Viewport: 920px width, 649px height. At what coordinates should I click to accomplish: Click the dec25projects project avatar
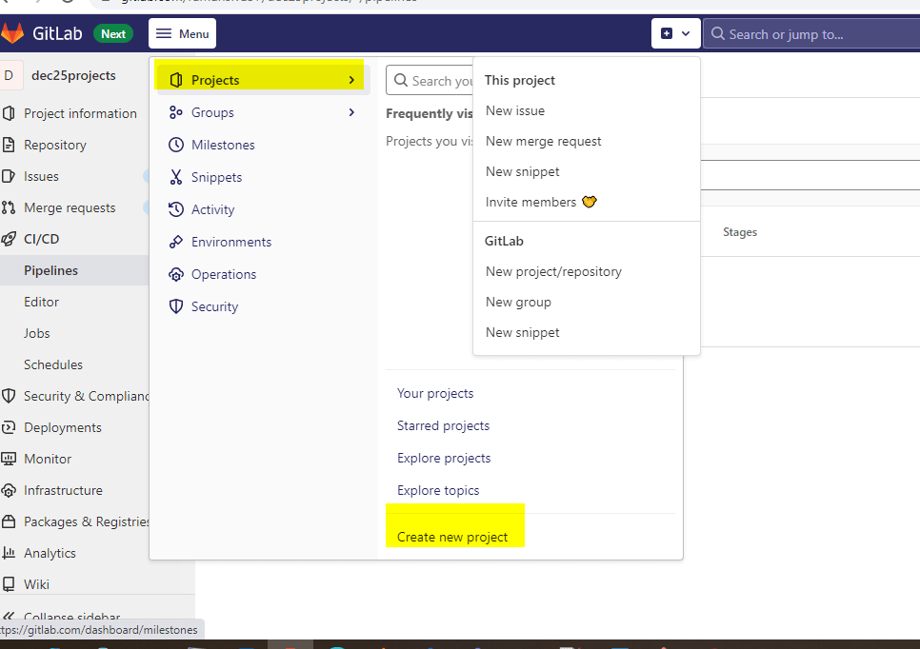pos(10,74)
